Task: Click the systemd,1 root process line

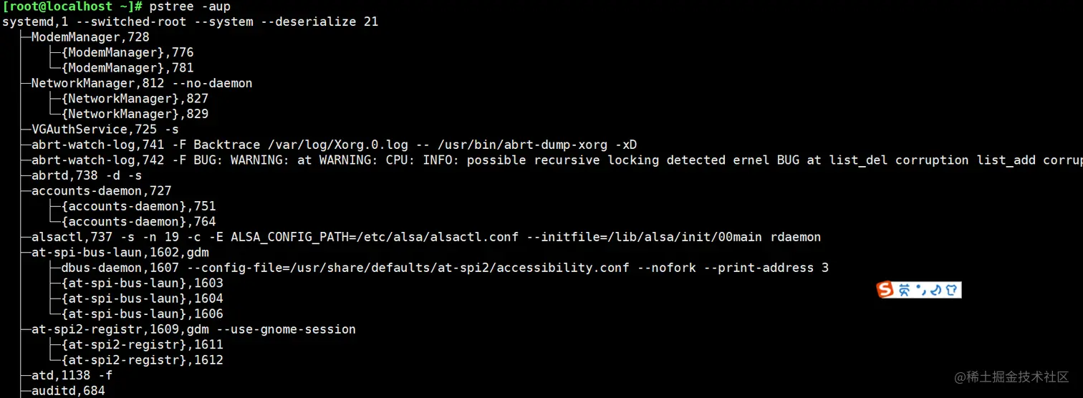Action: [191, 22]
